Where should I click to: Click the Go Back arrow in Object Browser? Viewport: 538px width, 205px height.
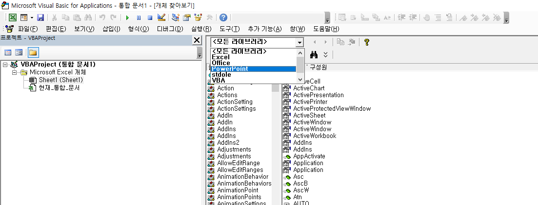[x=314, y=42]
